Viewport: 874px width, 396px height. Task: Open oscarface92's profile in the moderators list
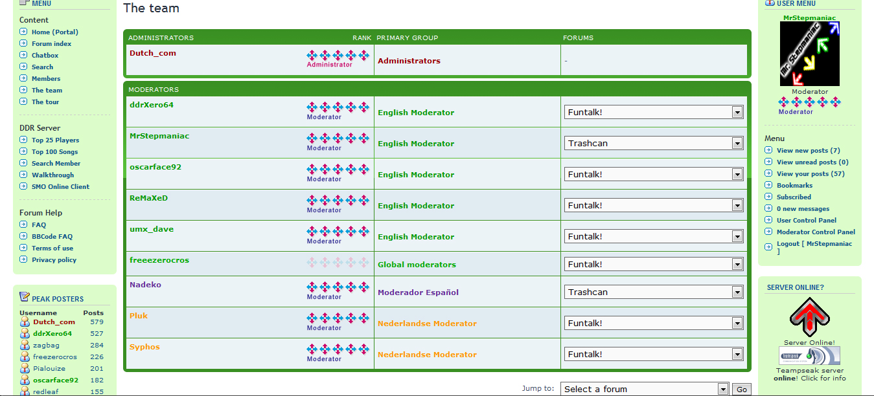[155, 167]
